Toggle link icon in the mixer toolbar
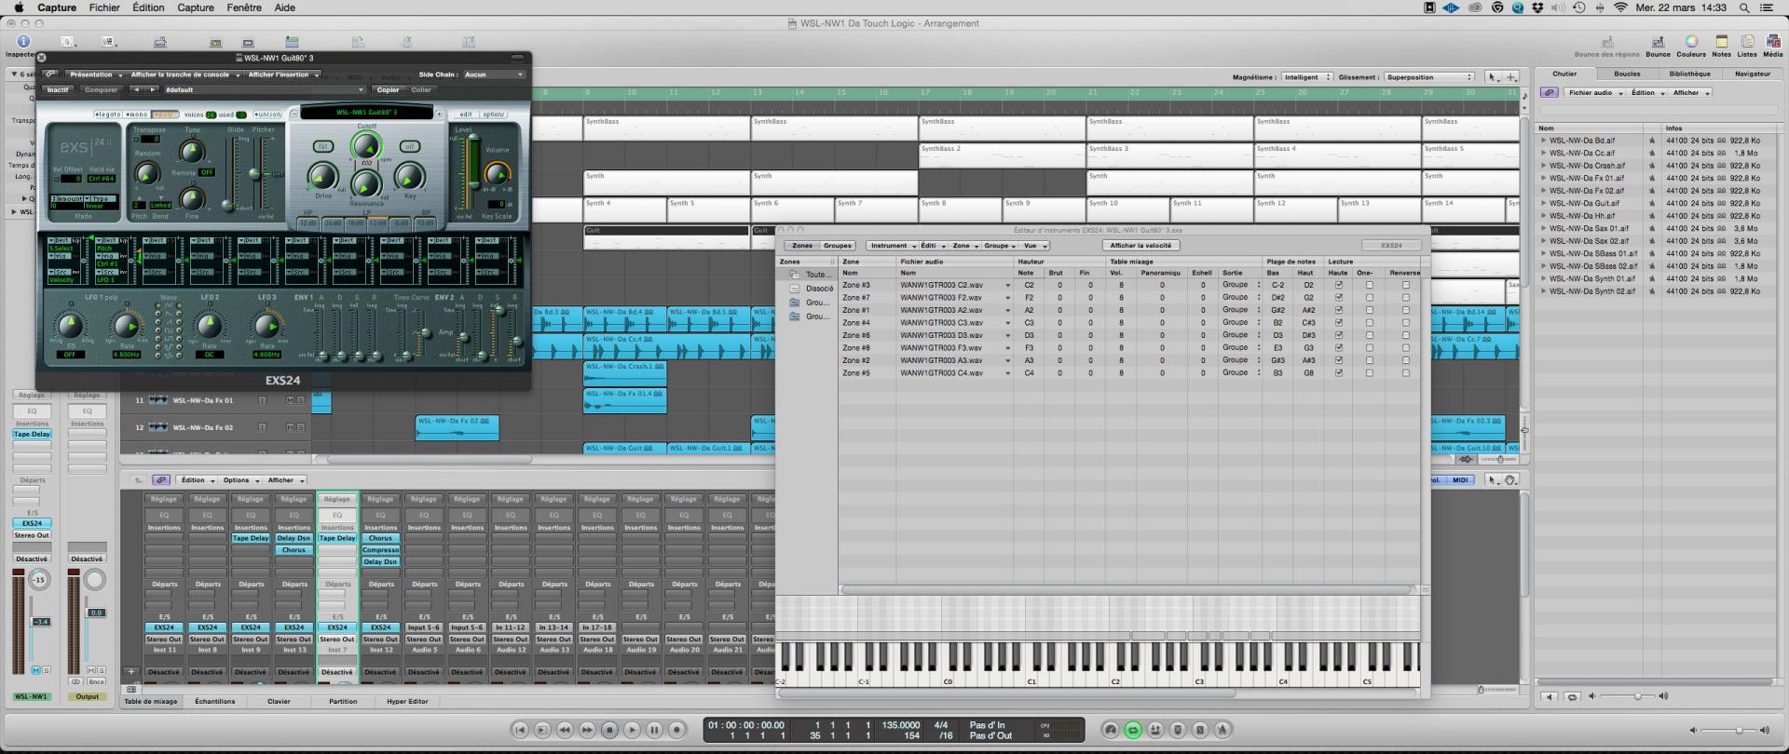This screenshot has width=1789, height=754. [162, 480]
